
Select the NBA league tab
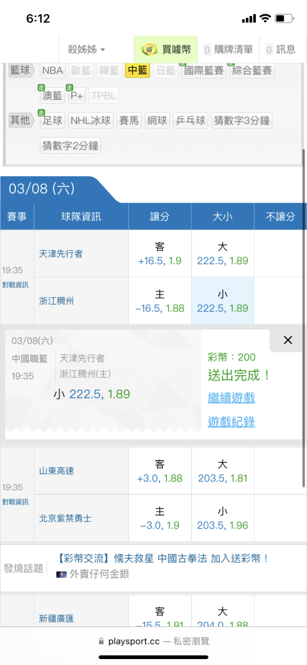(53, 70)
